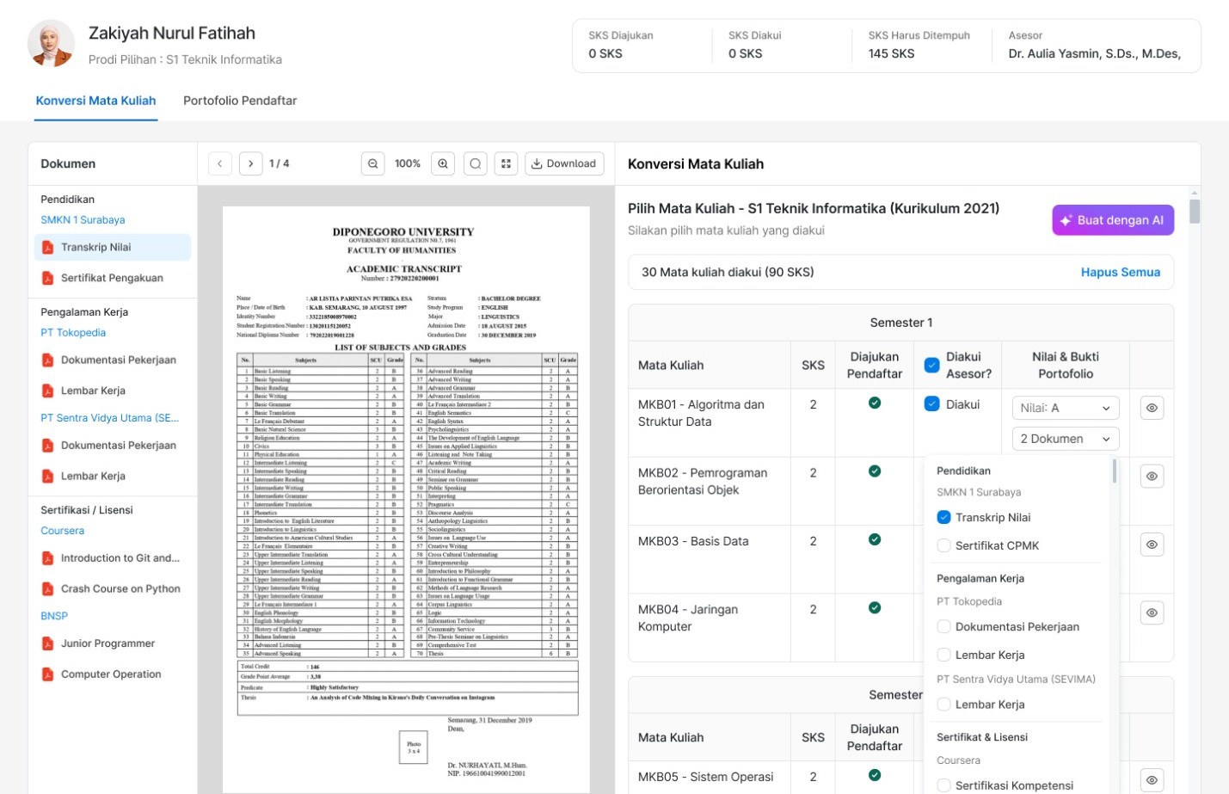Click the zoom out magnifier icon
This screenshot has width=1229, height=794.
coord(372,163)
